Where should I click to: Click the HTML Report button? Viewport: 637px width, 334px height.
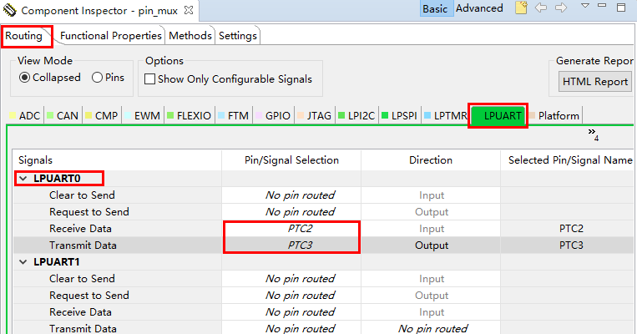tap(594, 82)
